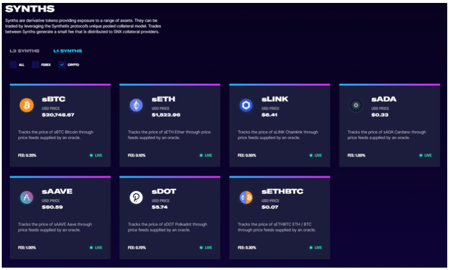Click sLINK Chainlink tracking description text
449x270 pixels.
(278, 135)
